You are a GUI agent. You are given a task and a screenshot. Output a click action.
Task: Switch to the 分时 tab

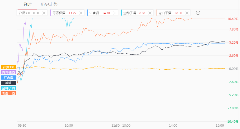pyautogui.click(x=27, y=4)
